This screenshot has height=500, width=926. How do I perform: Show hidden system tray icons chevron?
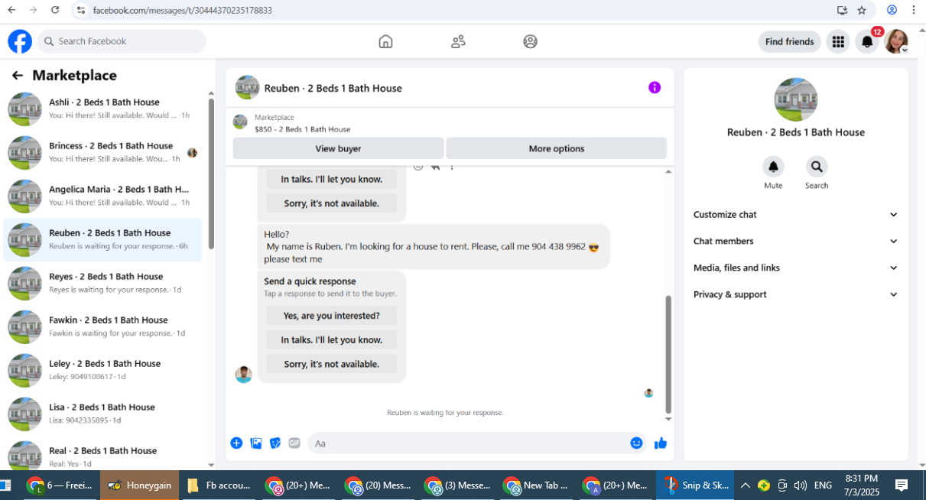[746, 485]
